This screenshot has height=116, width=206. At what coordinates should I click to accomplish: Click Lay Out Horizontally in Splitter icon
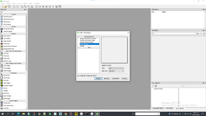[43, 6]
